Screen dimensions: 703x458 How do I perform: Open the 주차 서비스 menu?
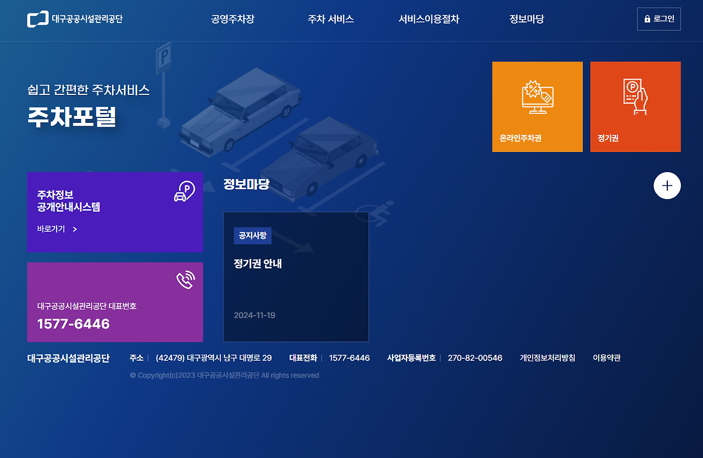(331, 19)
